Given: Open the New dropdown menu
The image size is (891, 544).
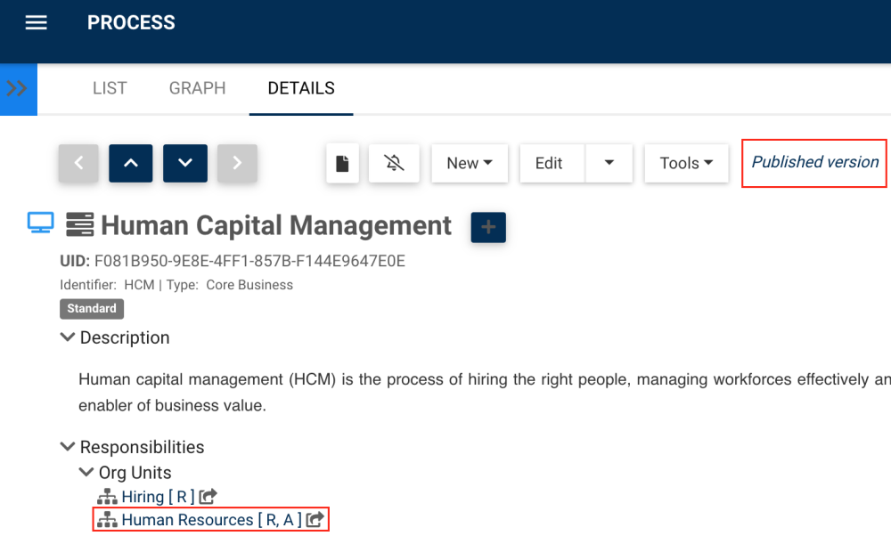Looking at the screenshot, I should point(470,164).
